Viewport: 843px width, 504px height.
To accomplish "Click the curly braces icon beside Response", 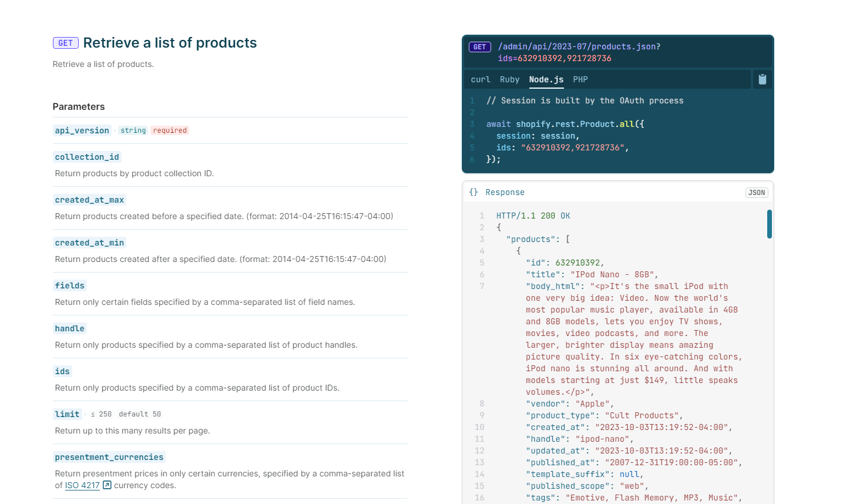I will 473,192.
